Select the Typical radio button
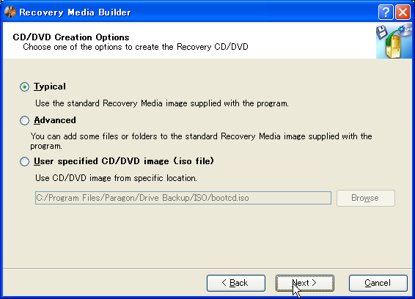Screen dimensions: 415x299 [24, 86]
